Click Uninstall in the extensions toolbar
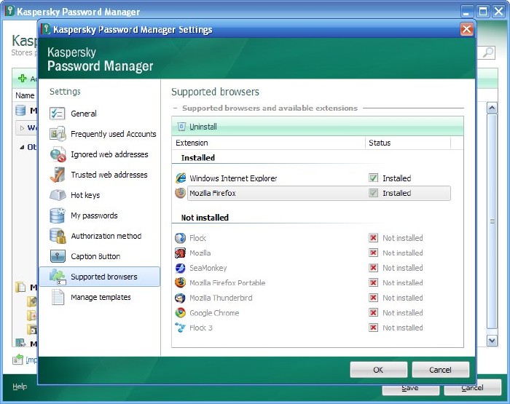The height and width of the screenshot is (404, 510). click(x=197, y=127)
